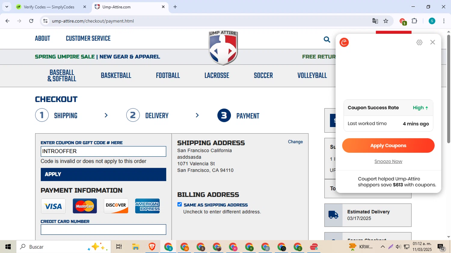Open the notification center icon
The image size is (451, 253).
pos(441,247)
